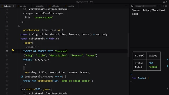Screen dimensions: 169x95
Task: Click the terminal input arrow prompt
Action: point(133,82)
